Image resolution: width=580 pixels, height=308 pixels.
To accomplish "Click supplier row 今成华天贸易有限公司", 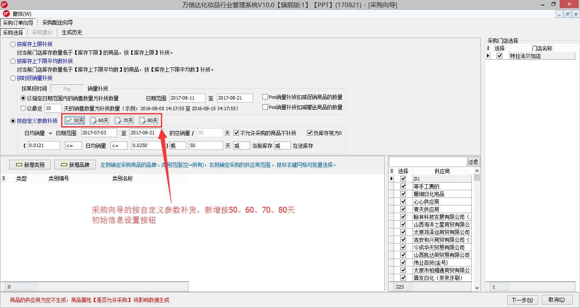I will pos(442,247).
